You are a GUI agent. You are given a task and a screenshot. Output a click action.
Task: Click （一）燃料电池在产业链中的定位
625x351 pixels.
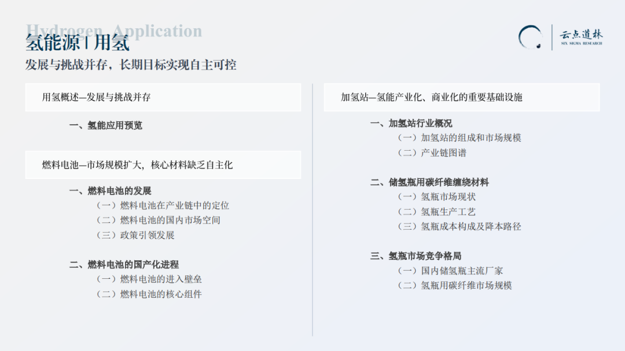pyautogui.click(x=163, y=206)
